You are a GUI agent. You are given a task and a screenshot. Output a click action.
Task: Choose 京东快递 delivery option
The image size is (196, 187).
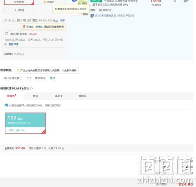[x=19, y=2]
